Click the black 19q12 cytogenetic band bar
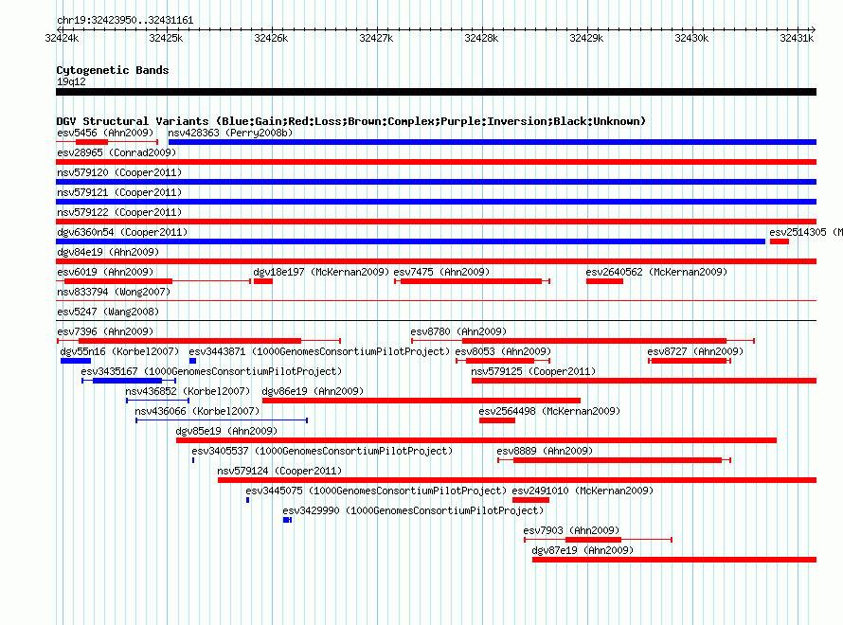This screenshot has height=625, width=843. (x=436, y=92)
